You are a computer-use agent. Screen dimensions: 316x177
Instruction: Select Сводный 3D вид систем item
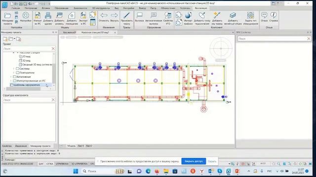coord(36,64)
